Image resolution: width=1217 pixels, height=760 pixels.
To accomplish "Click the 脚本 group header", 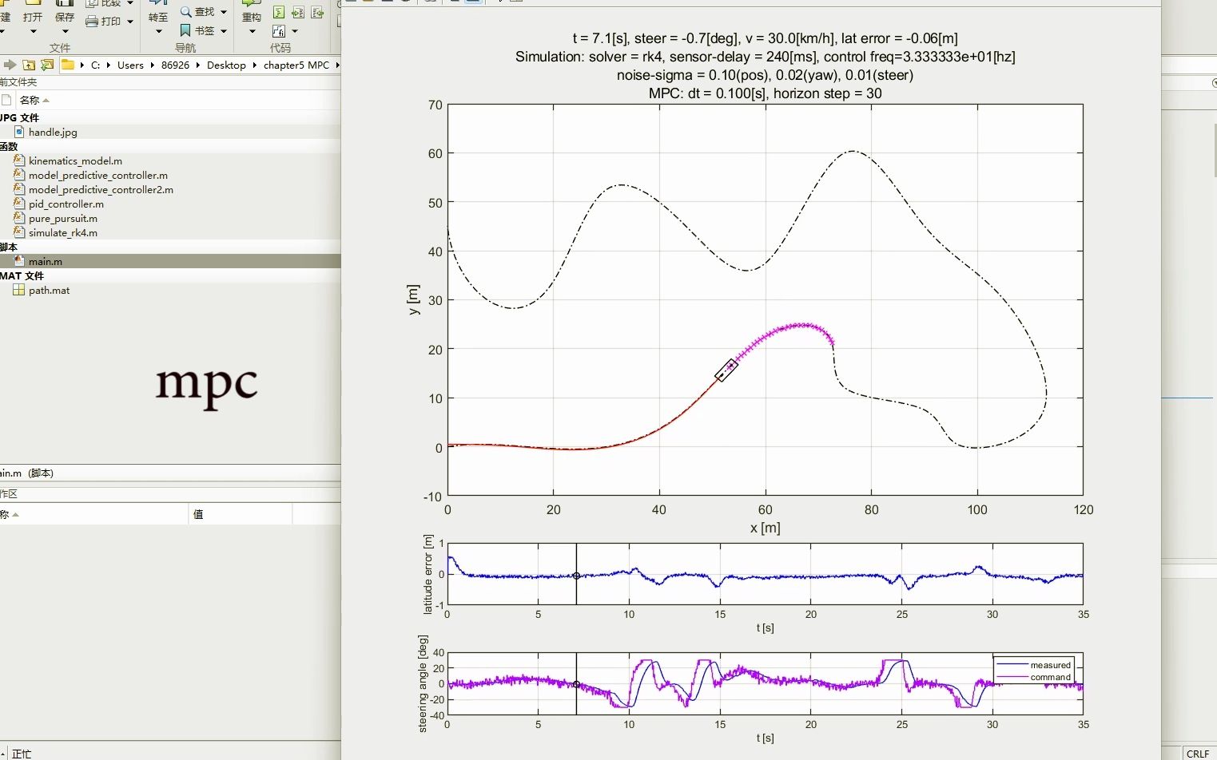I will click(9, 247).
